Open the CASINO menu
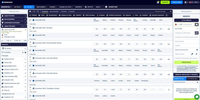The image size is (200, 100). 53,7
